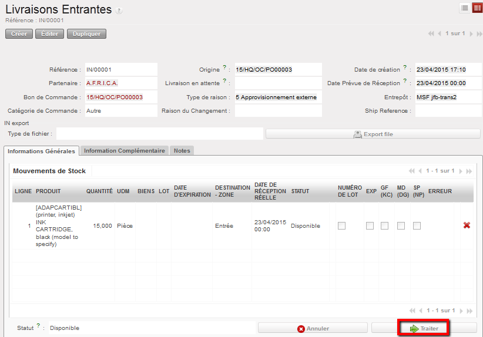Screen dimensions: 483x337
Task: Go to previous record arrow at top
Action: coord(440,33)
